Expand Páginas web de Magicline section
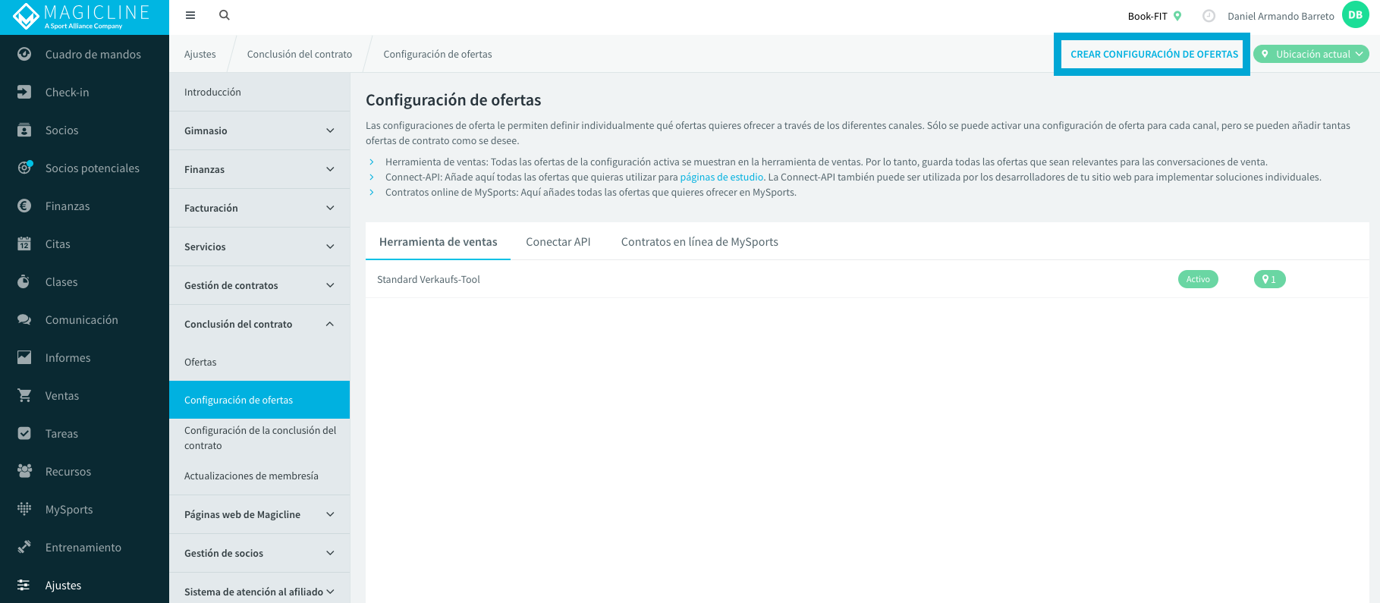The width and height of the screenshot is (1380, 603). [259, 514]
